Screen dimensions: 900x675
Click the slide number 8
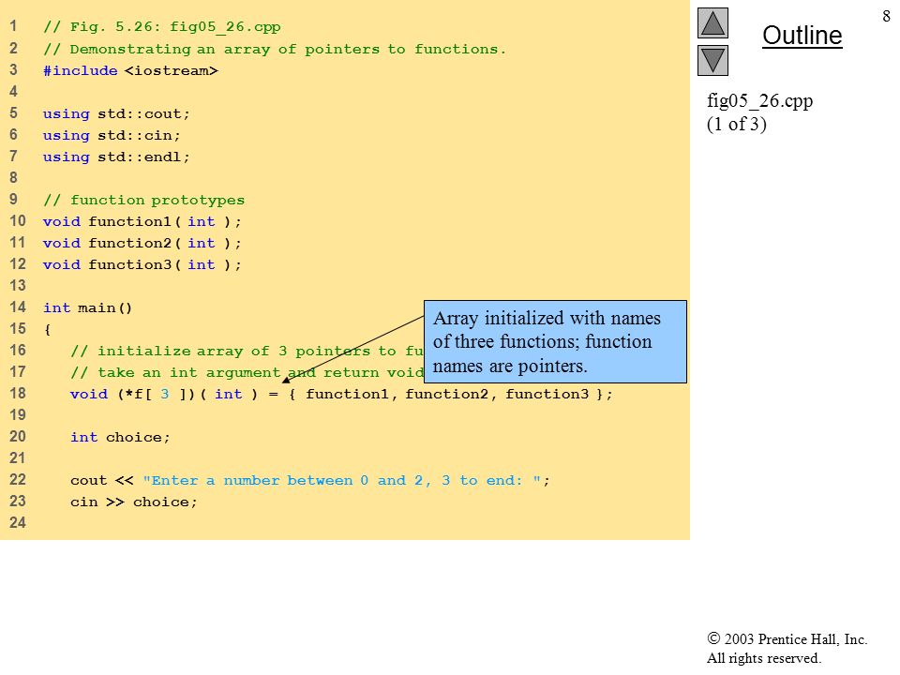tap(886, 16)
